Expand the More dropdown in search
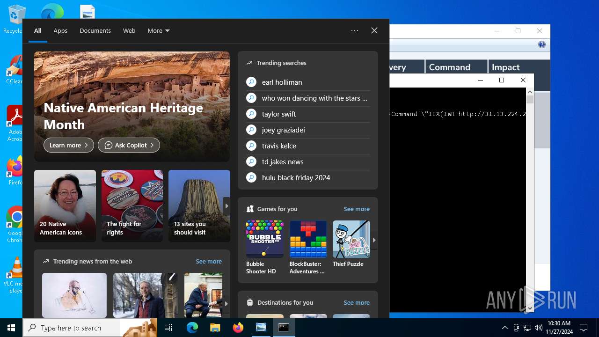The height and width of the screenshot is (337, 599). point(159,30)
